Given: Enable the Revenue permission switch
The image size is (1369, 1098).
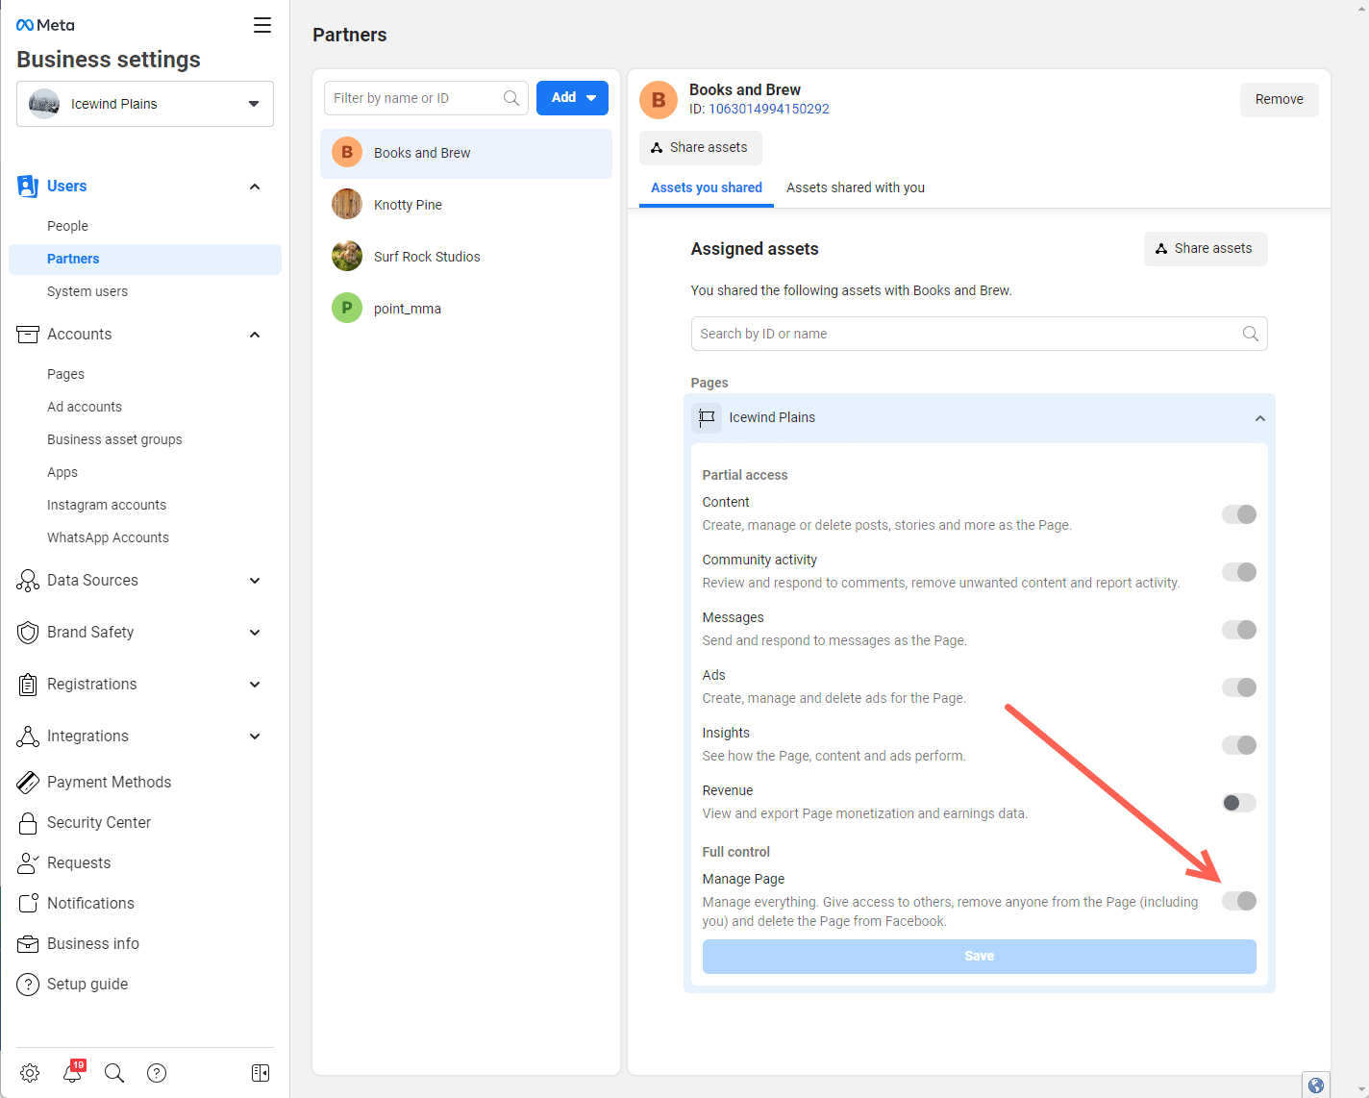Looking at the screenshot, I should click(x=1239, y=803).
